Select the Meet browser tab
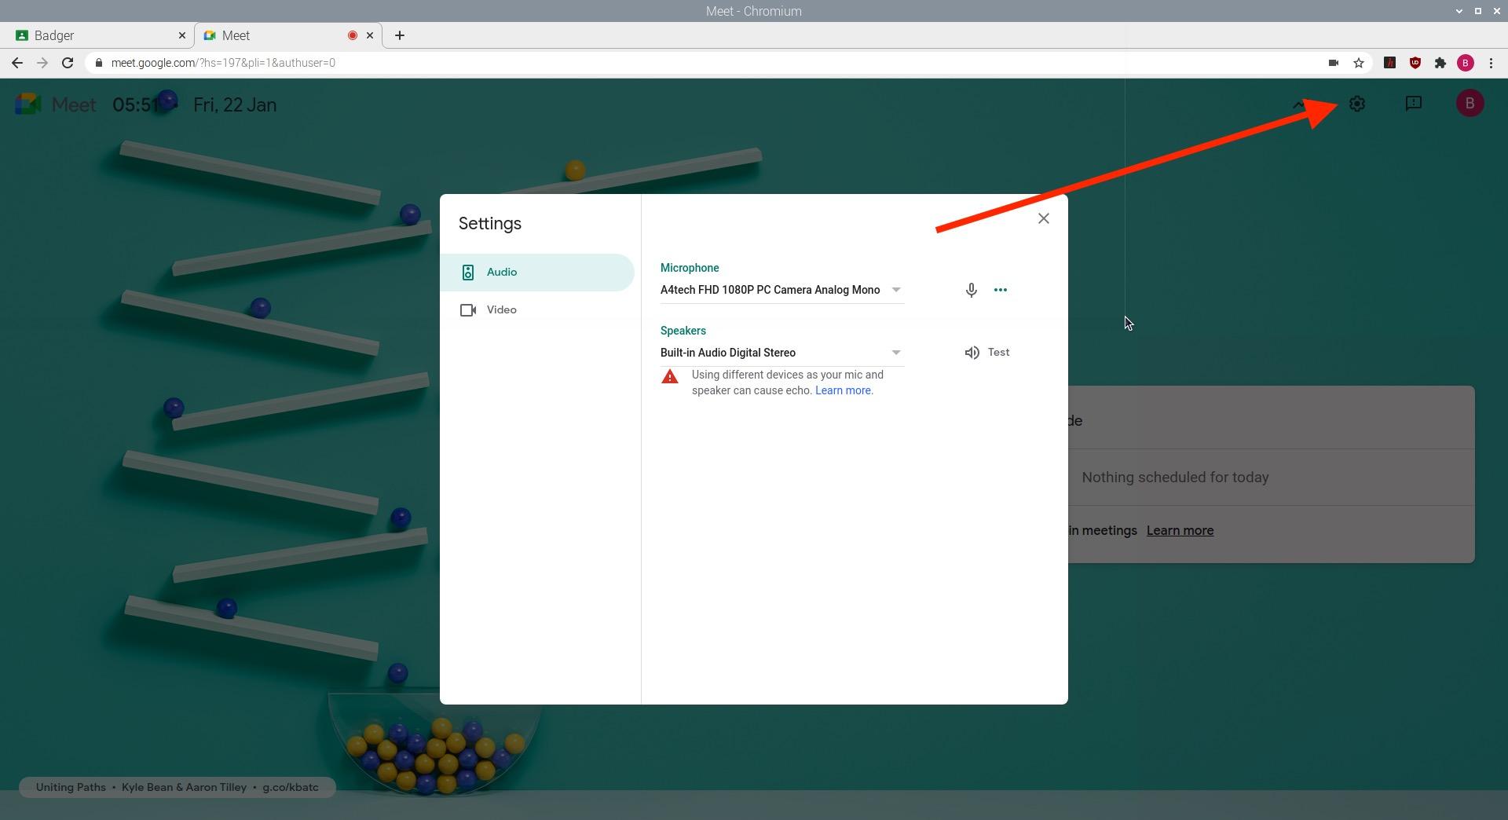This screenshot has width=1508, height=820. click(x=287, y=35)
